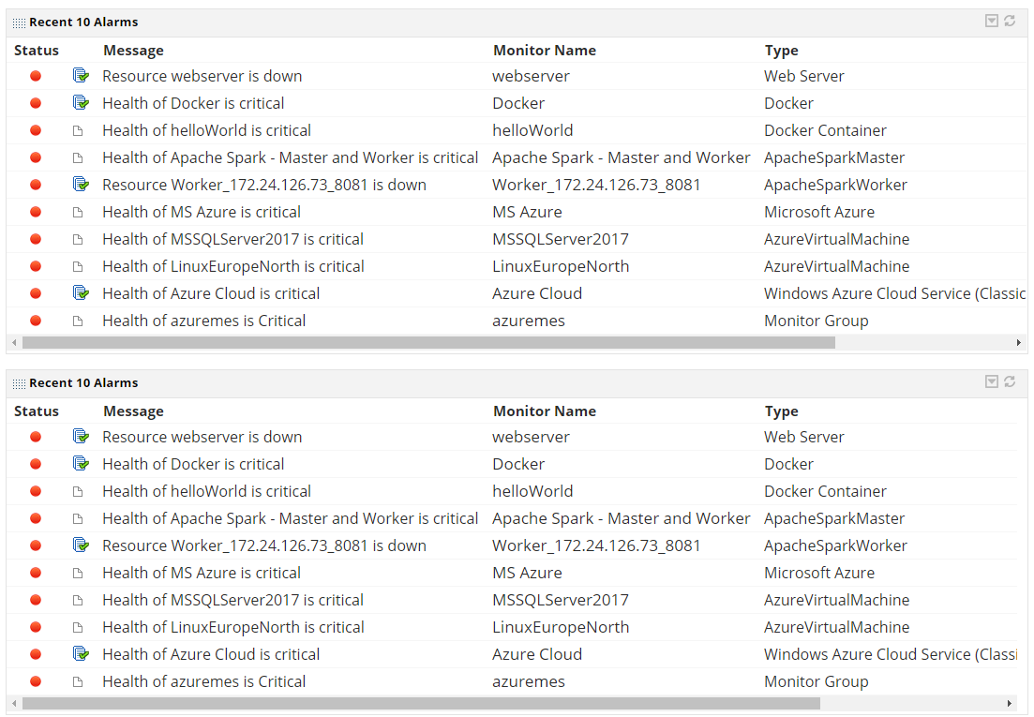The image size is (1034, 717).
Task: Refresh the lower Recent 10 Alarms widget
Action: pos(1010,381)
